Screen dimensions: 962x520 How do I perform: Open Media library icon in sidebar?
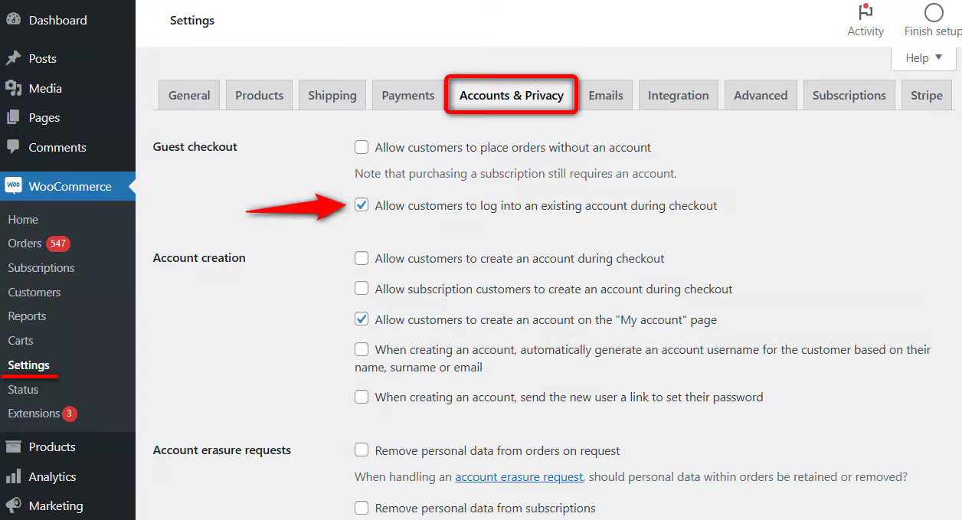[x=13, y=88]
